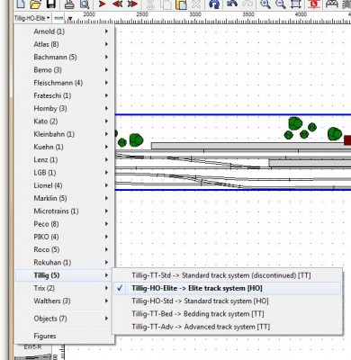Click the delete X icon
This screenshot has height=360, width=351.
pyautogui.click(x=196, y=4)
